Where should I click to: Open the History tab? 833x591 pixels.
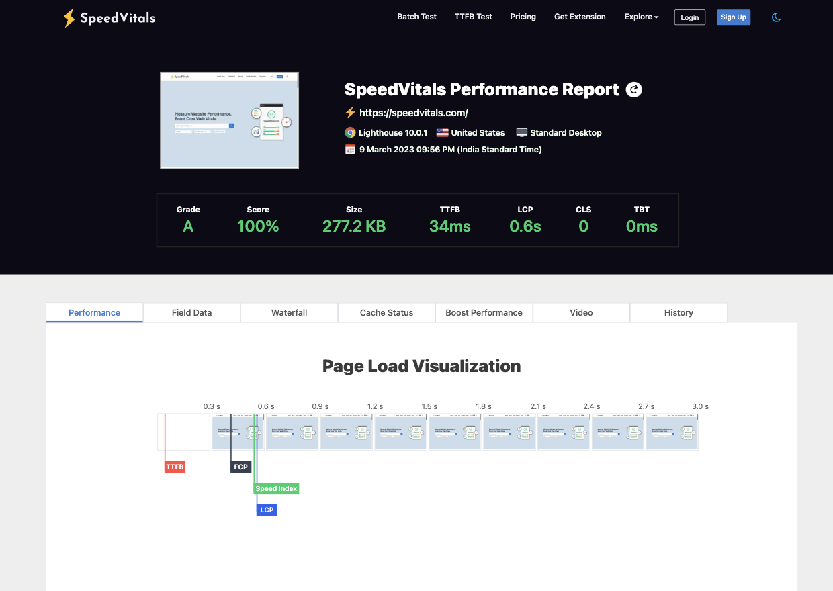click(x=679, y=312)
